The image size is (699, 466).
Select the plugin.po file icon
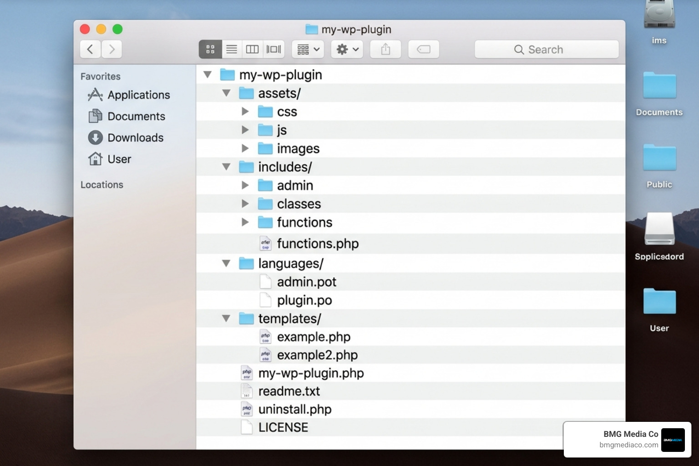(x=265, y=300)
